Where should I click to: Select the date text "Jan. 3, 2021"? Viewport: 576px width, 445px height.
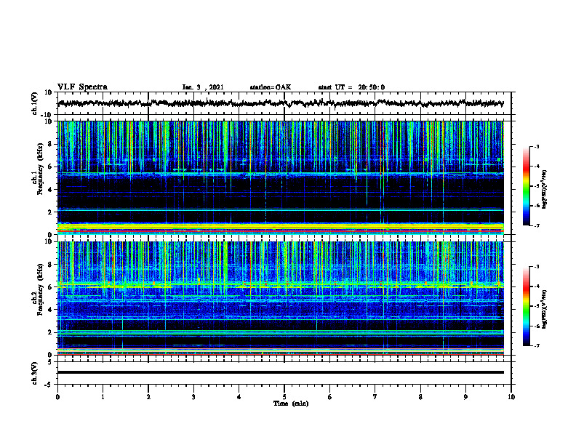pos(203,87)
